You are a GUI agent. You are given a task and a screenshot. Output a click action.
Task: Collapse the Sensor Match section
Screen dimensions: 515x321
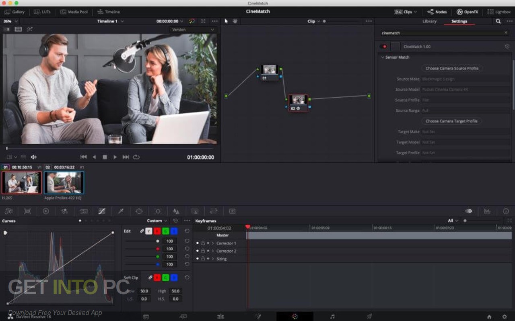point(383,57)
